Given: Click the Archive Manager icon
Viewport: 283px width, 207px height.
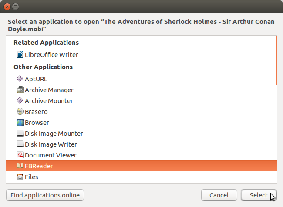Looking at the screenshot, I should click(20, 90).
